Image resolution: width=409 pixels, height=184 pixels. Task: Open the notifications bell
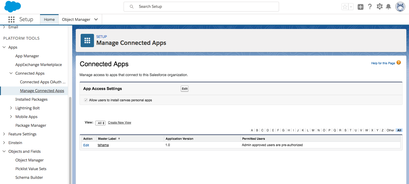coord(388,7)
